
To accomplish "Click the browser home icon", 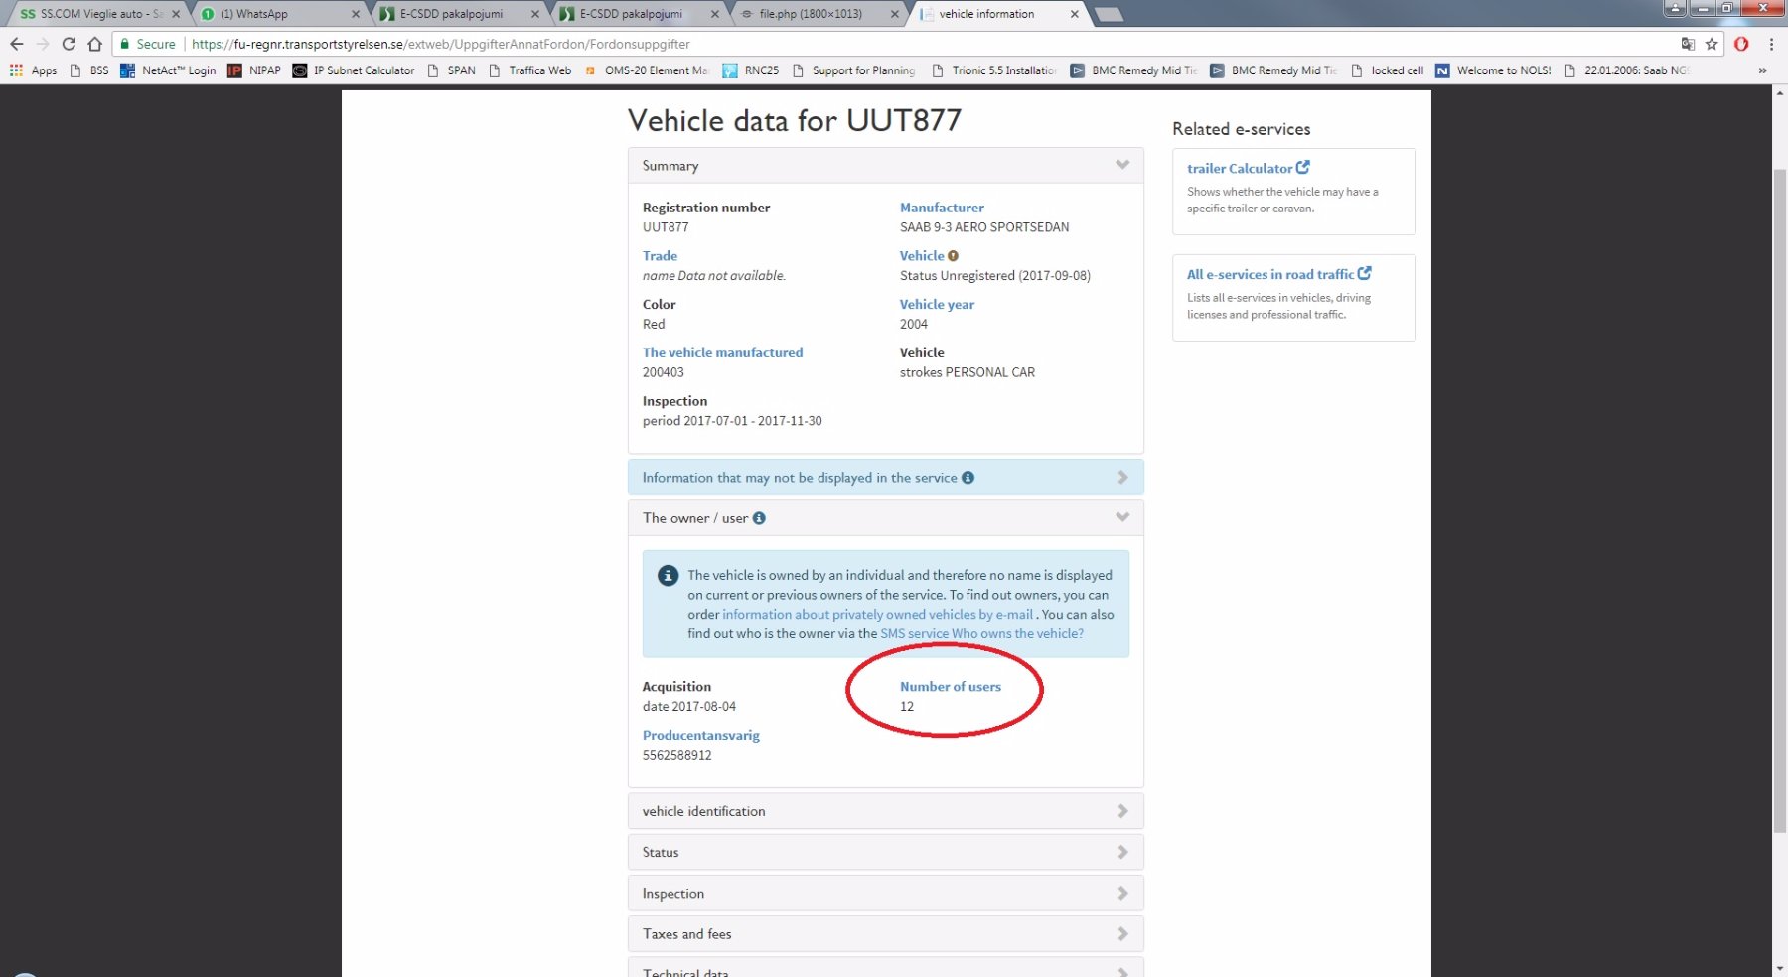I will [x=94, y=44].
